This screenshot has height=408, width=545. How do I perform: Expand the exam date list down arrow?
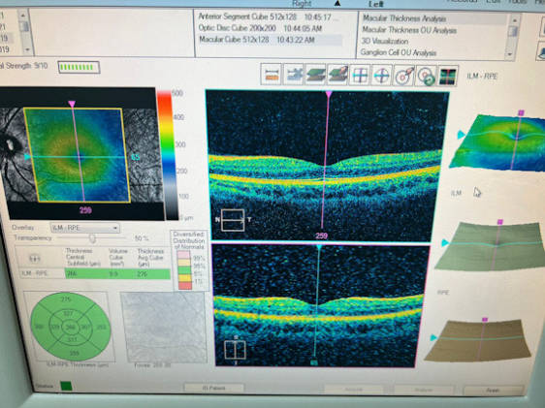(27, 49)
